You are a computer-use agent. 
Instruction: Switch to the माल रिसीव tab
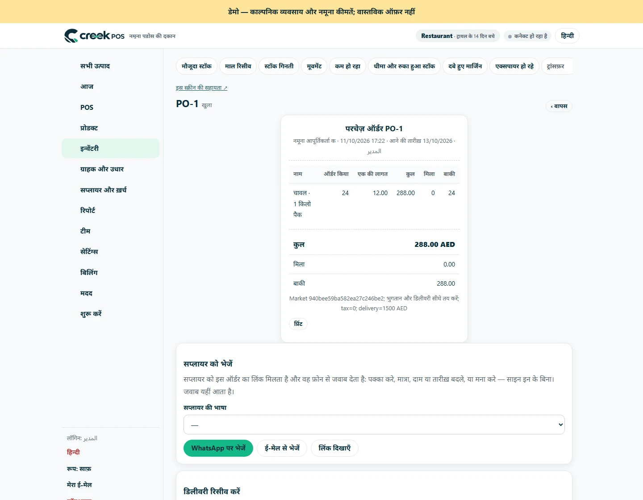(x=238, y=66)
